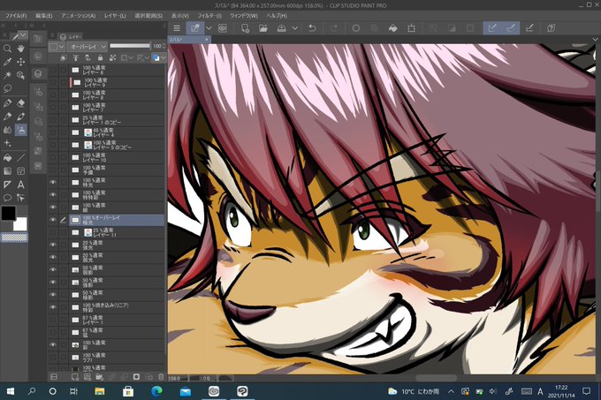
Task: Open the ファイル(F) menu
Action: tap(16, 16)
